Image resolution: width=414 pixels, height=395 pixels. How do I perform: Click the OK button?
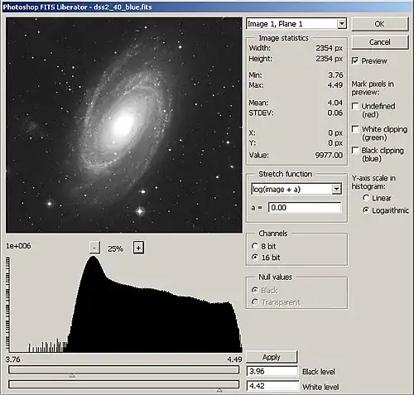coord(380,24)
